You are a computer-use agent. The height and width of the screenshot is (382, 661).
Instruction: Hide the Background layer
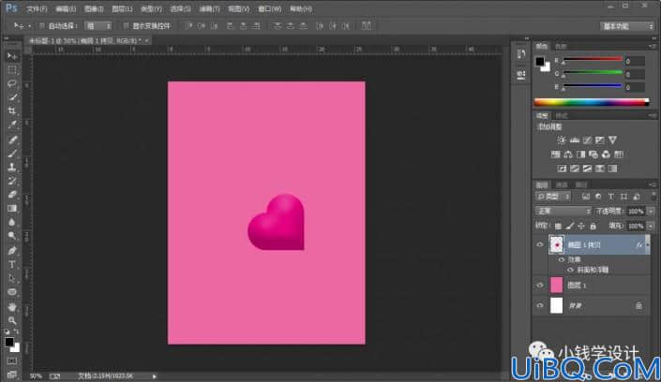[540, 306]
